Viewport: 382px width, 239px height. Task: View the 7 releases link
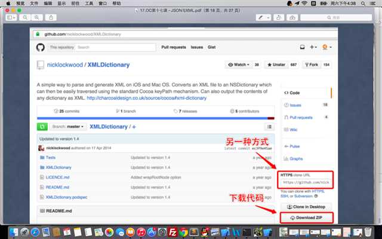point(186,111)
